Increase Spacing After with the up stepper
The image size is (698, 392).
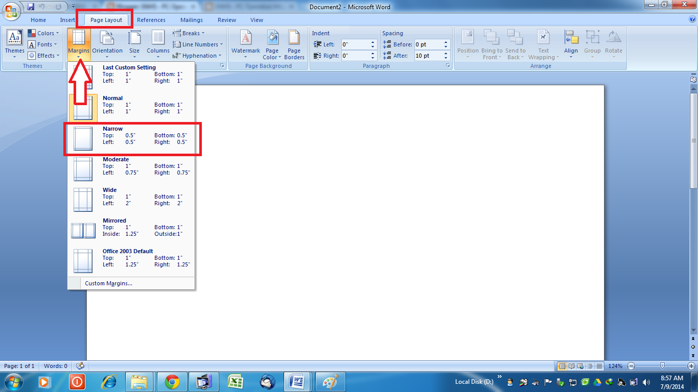(x=446, y=53)
